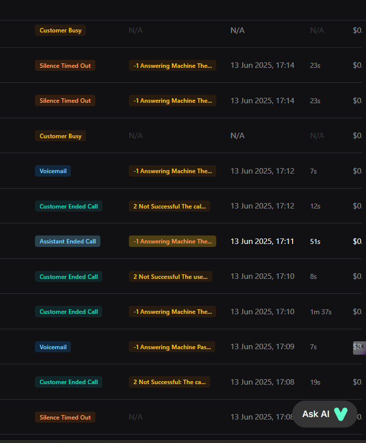Click the Voicemail badge at 17:09
The image size is (366, 443).
[53, 347]
